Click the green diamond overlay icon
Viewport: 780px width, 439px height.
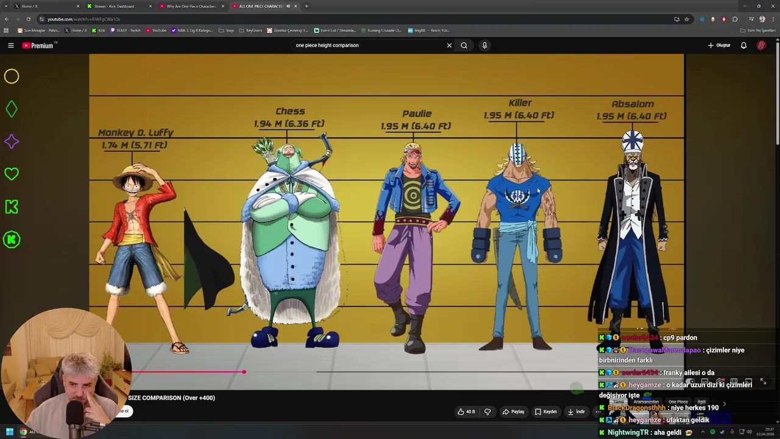coord(12,109)
